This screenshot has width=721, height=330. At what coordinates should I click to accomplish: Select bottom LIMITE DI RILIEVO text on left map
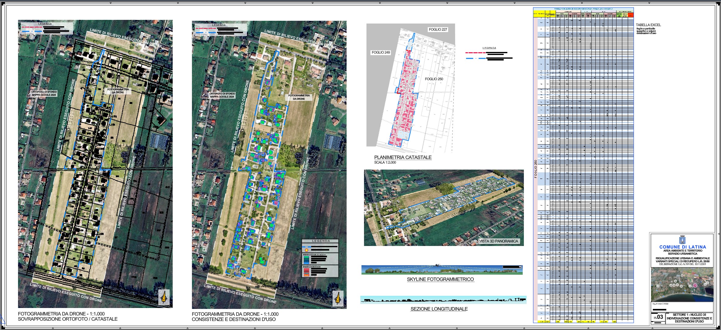pyautogui.click(x=66, y=292)
